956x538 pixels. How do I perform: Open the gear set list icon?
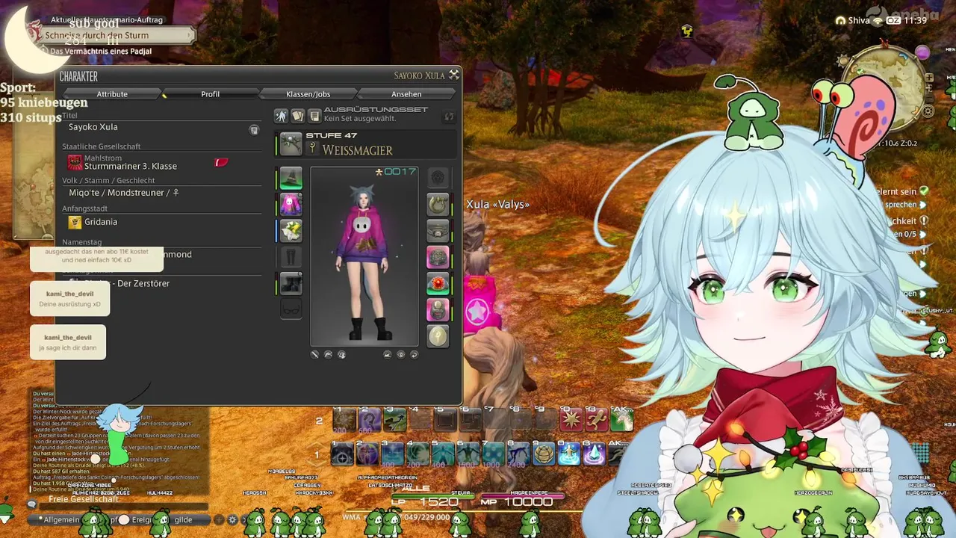(314, 116)
